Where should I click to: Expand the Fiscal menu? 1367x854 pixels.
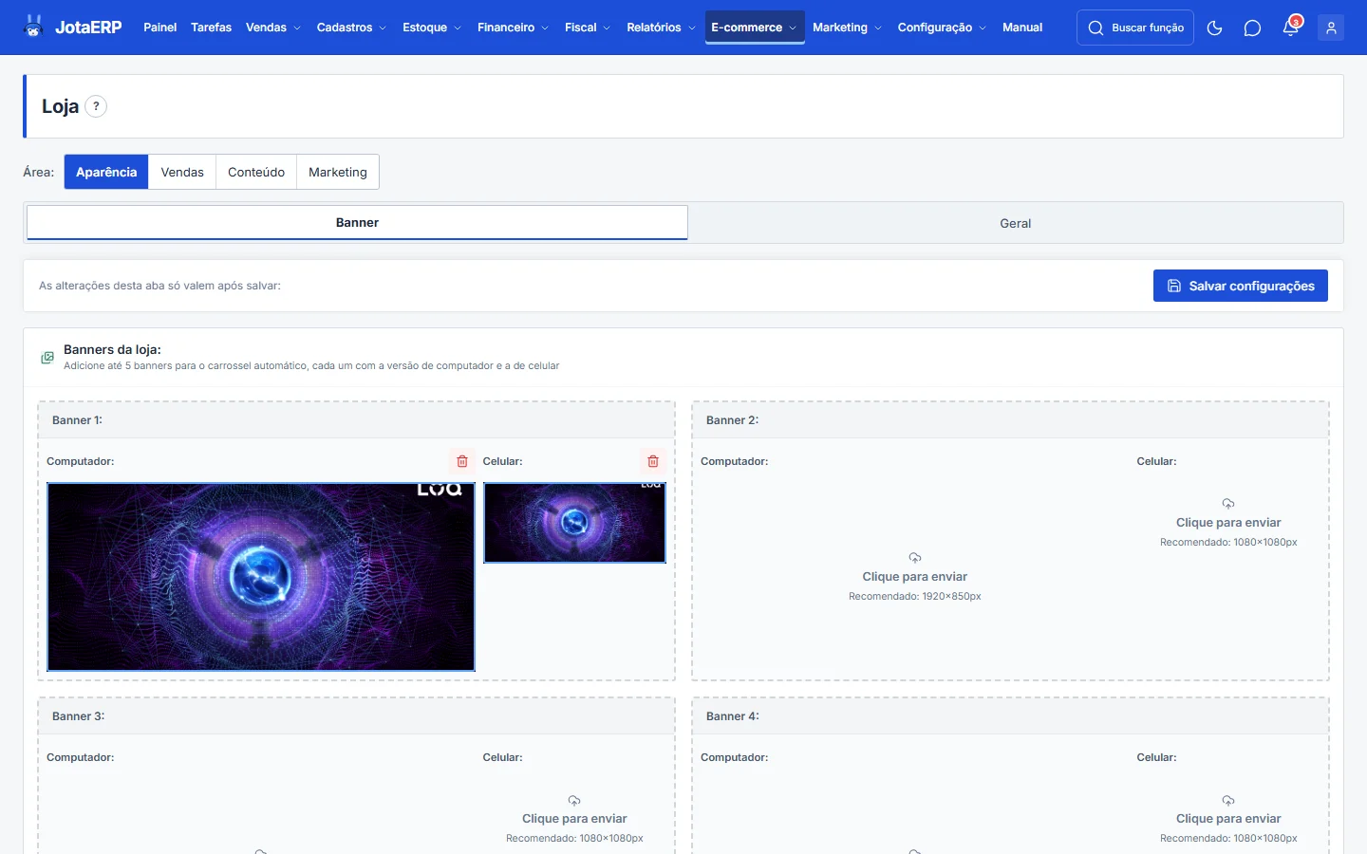(588, 28)
